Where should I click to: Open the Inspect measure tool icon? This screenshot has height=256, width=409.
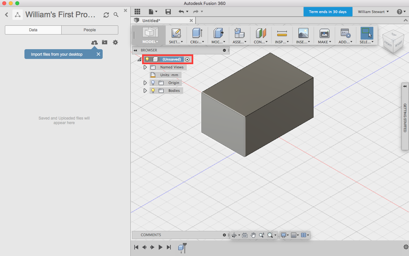[x=282, y=33]
